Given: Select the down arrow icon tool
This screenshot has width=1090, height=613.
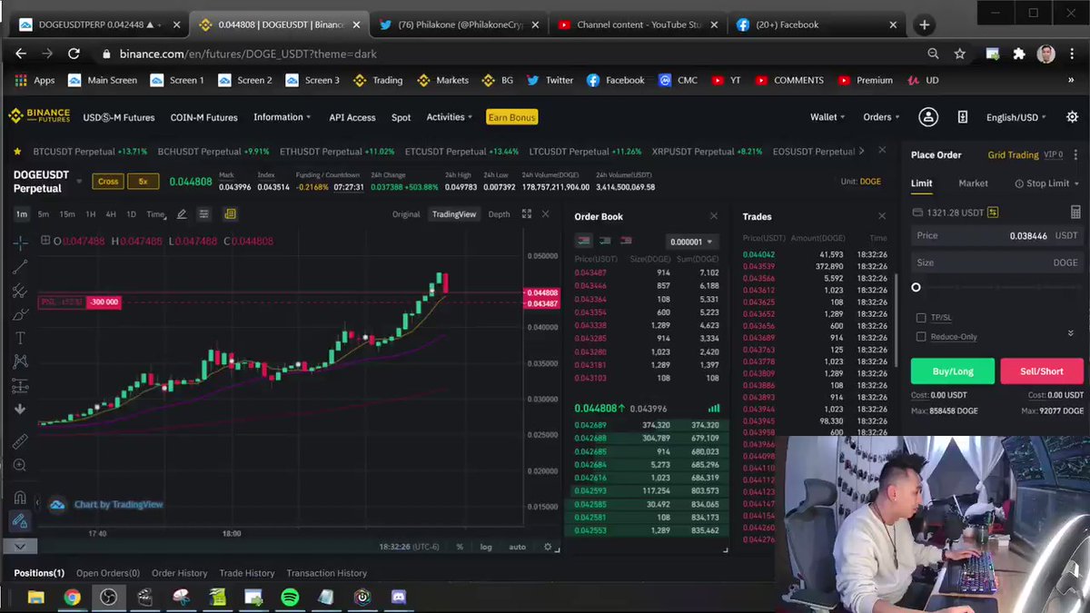Looking at the screenshot, I should [20, 410].
